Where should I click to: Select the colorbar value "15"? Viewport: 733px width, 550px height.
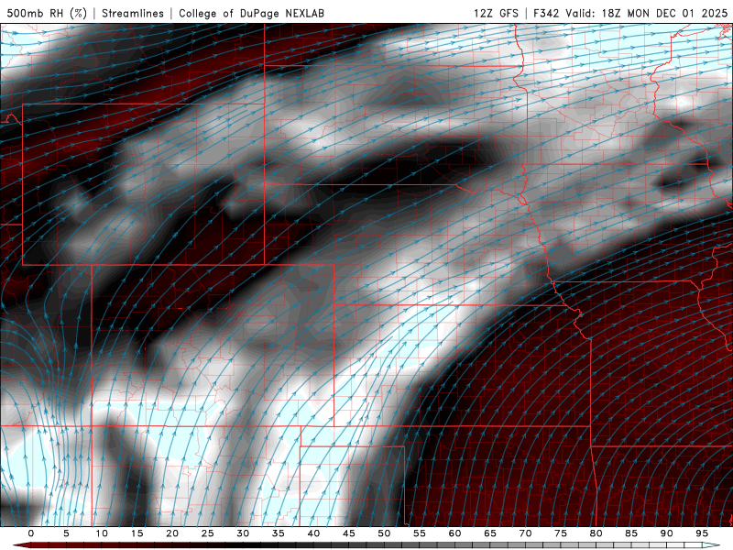137,533
